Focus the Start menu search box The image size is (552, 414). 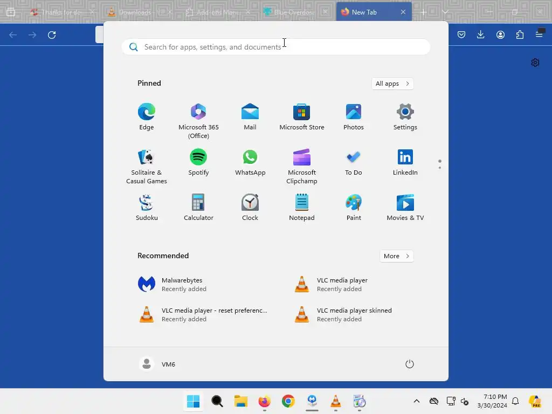tap(276, 47)
